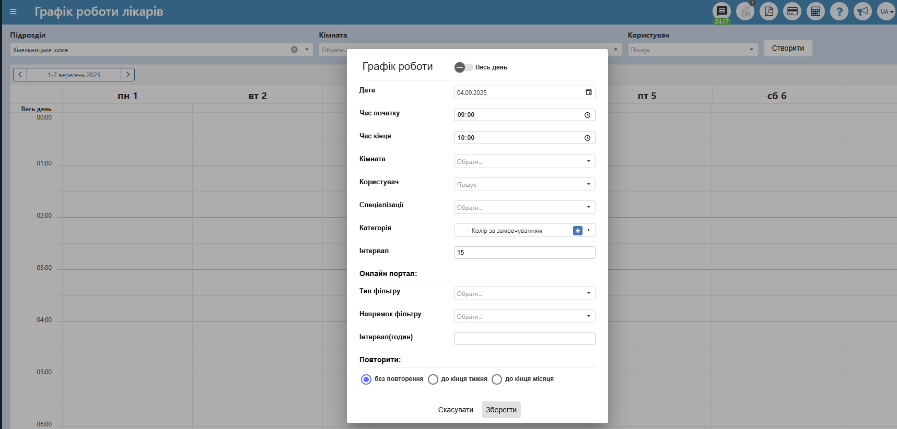This screenshot has width=897, height=429.
Task: Click the Весь день row label in calendar
Action: coord(36,109)
